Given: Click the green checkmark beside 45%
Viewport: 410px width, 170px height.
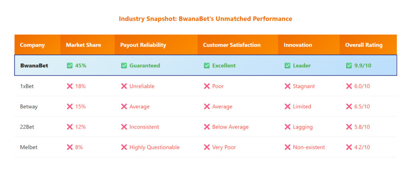Looking at the screenshot, I should click(70, 65).
